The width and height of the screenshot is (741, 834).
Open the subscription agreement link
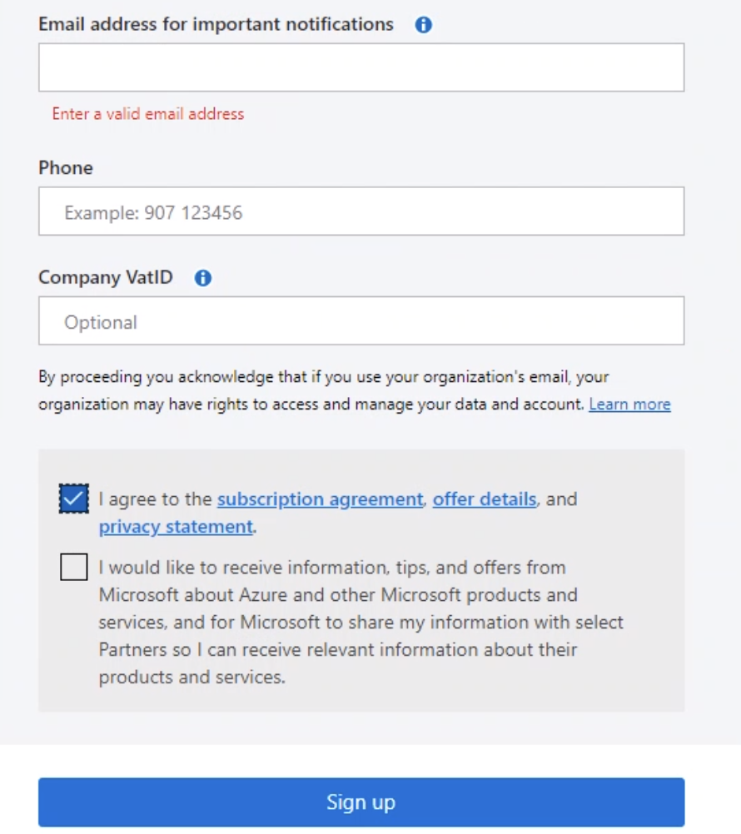(320, 499)
